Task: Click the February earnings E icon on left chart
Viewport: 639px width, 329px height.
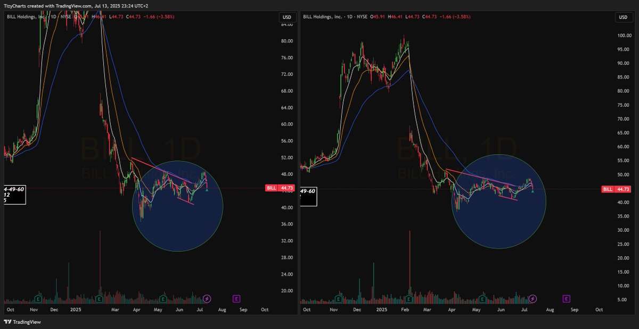Action: point(100,299)
